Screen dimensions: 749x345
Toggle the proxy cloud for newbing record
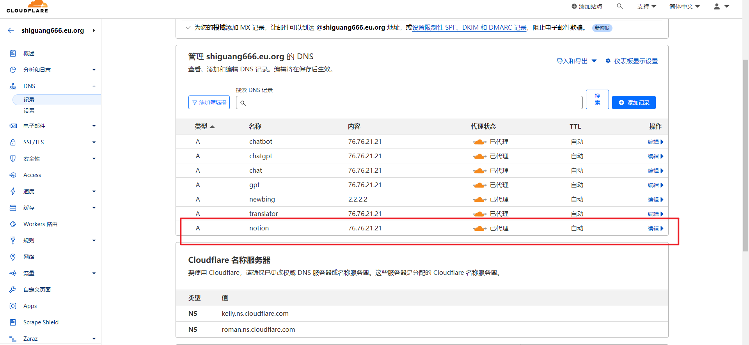click(x=479, y=200)
